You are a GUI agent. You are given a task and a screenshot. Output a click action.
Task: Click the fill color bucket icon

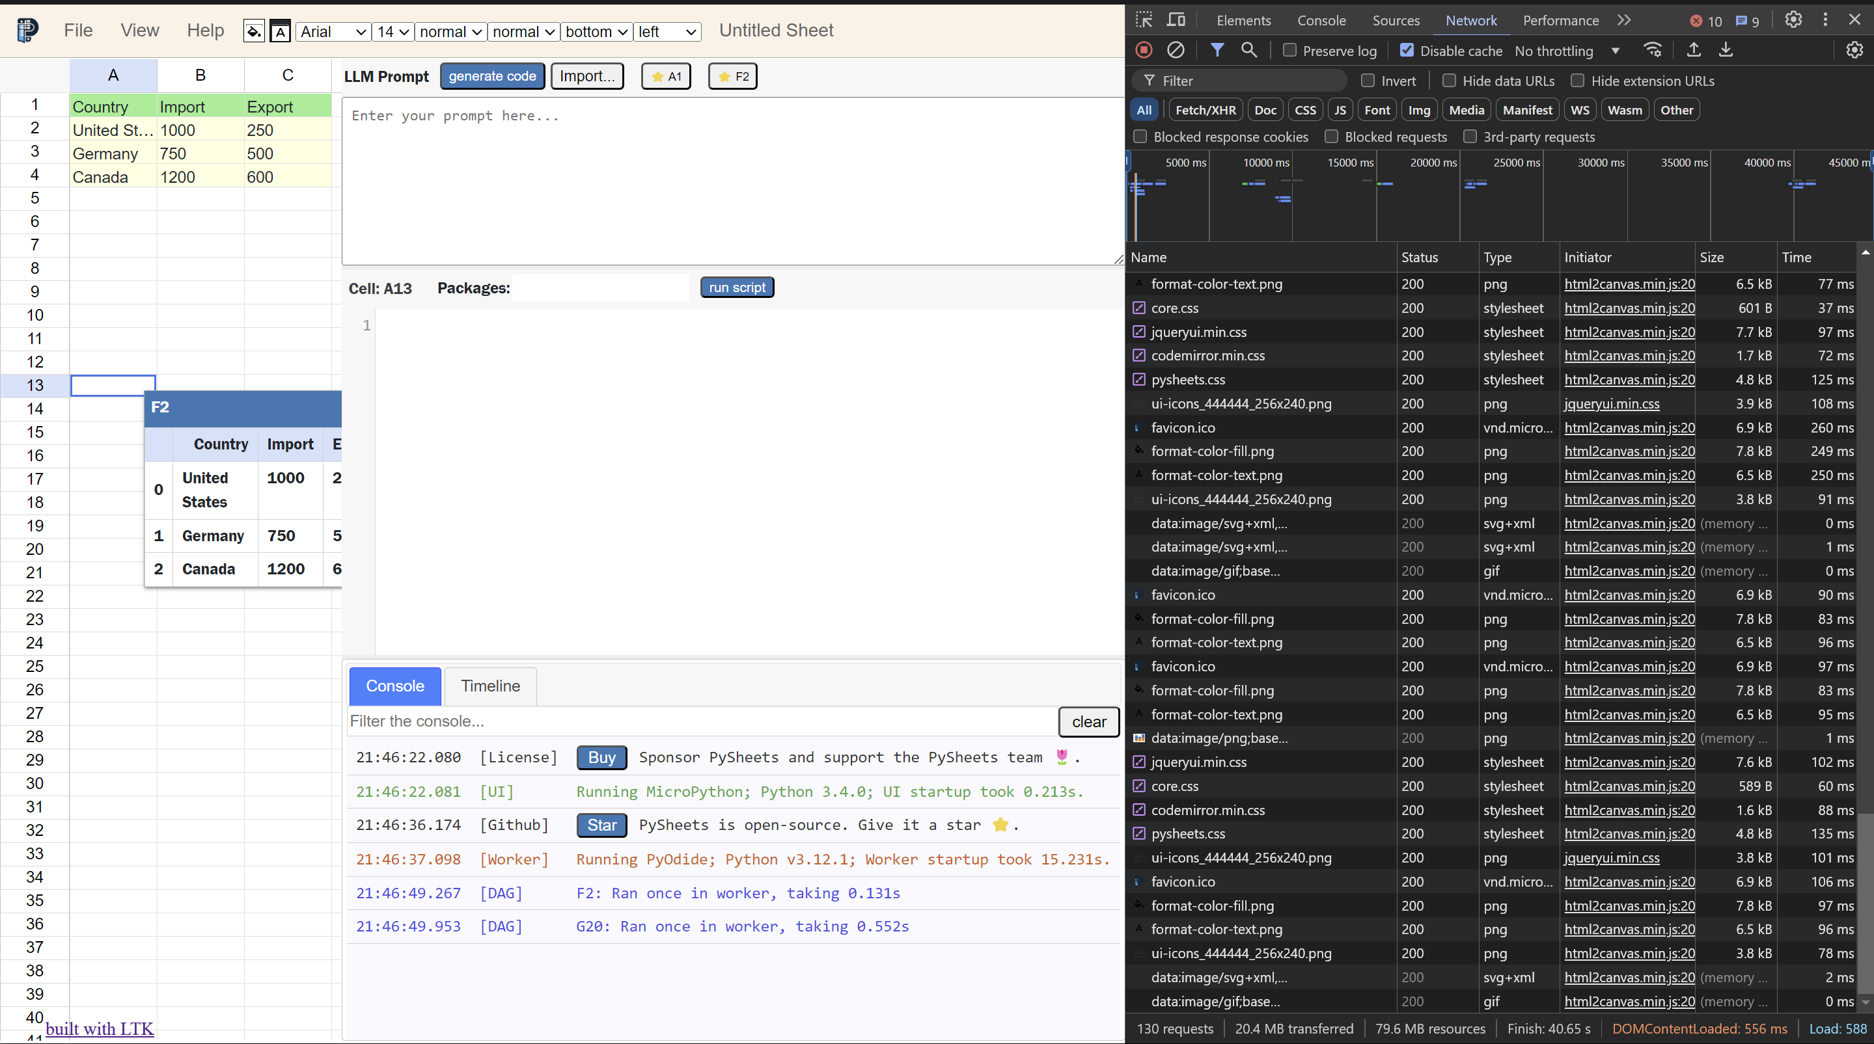click(253, 31)
